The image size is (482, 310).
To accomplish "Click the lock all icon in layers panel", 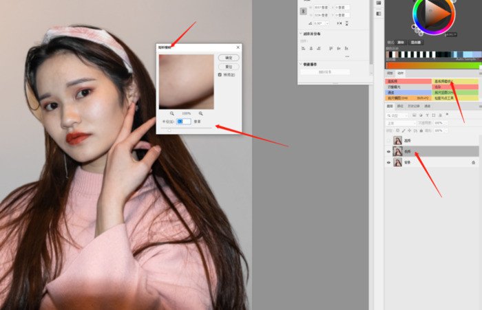I will pyautogui.click(x=421, y=130).
